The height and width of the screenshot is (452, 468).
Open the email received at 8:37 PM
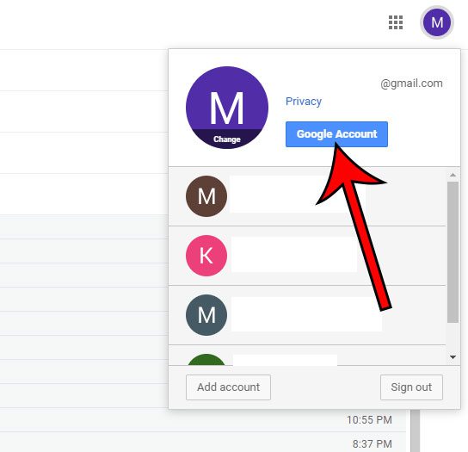pyautogui.click(x=203, y=443)
